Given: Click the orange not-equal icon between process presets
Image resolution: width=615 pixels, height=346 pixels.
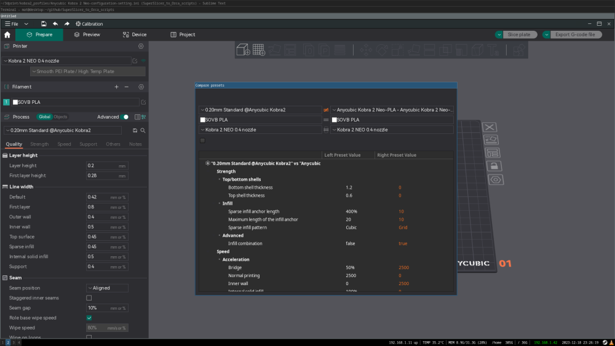Looking at the screenshot, I should (326, 110).
